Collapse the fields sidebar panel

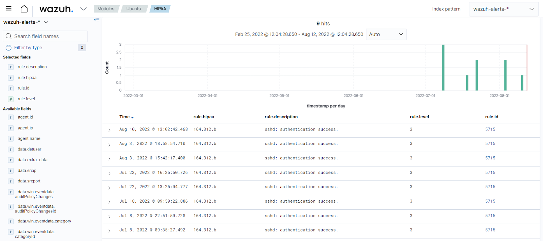[97, 20]
